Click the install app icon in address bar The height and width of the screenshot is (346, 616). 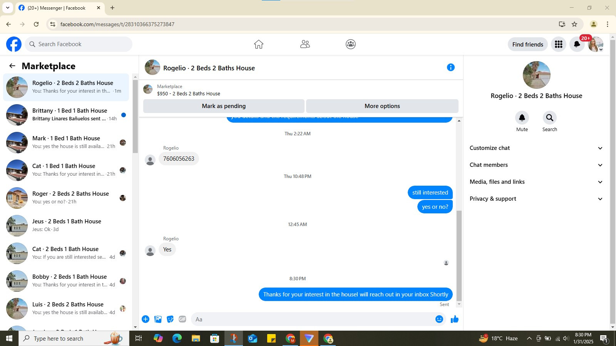(562, 24)
